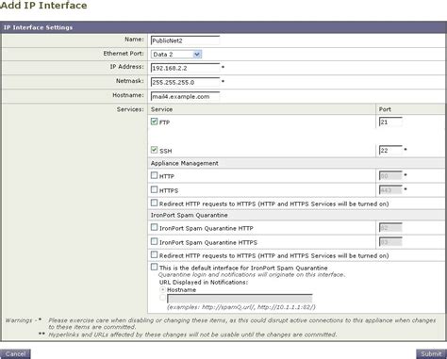Tick redirect checkbox under IronPort Spam Quarantine
This screenshot has height=359, width=447.
154,254
